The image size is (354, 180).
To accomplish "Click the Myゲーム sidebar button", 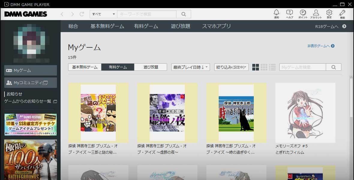I will [31, 70].
